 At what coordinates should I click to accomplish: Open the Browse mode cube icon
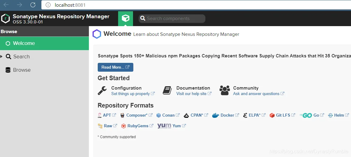[x=126, y=19]
